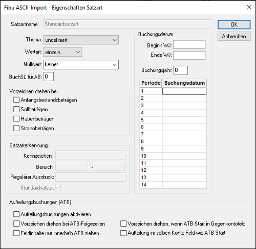This screenshot has width=256, height=249.
Task: Click the Periode 13 row label
Action: point(151,178)
